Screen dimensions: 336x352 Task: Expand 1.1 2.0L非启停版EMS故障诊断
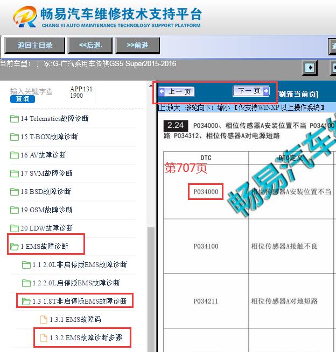80,265
